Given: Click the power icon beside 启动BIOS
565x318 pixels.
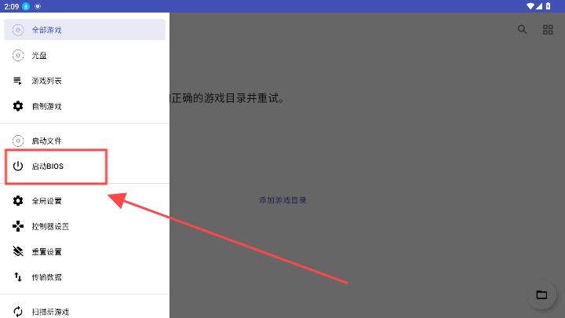Looking at the screenshot, I should (18, 166).
